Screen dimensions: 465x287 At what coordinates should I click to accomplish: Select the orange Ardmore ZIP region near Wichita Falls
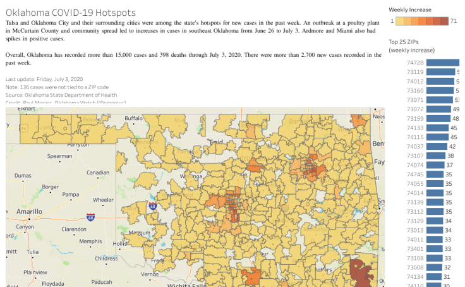pyautogui.click(x=252, y=278)
